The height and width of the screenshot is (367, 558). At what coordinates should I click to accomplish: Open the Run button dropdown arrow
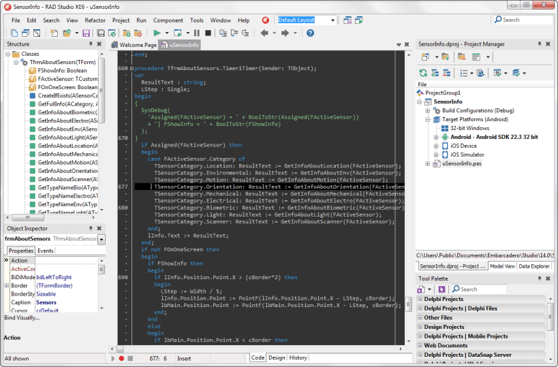point(166,33)
